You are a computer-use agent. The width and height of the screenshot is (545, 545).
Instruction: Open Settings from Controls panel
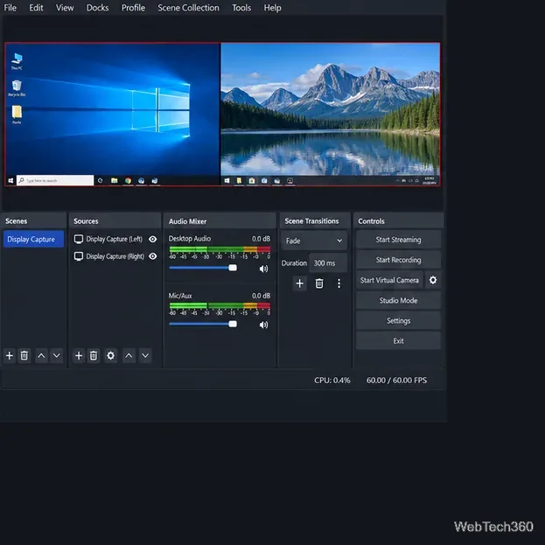pos(398,320)
